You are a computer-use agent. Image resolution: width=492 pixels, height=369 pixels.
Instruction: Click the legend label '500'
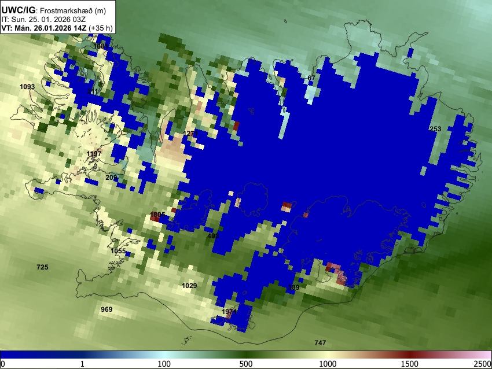[x=246, y=364]
